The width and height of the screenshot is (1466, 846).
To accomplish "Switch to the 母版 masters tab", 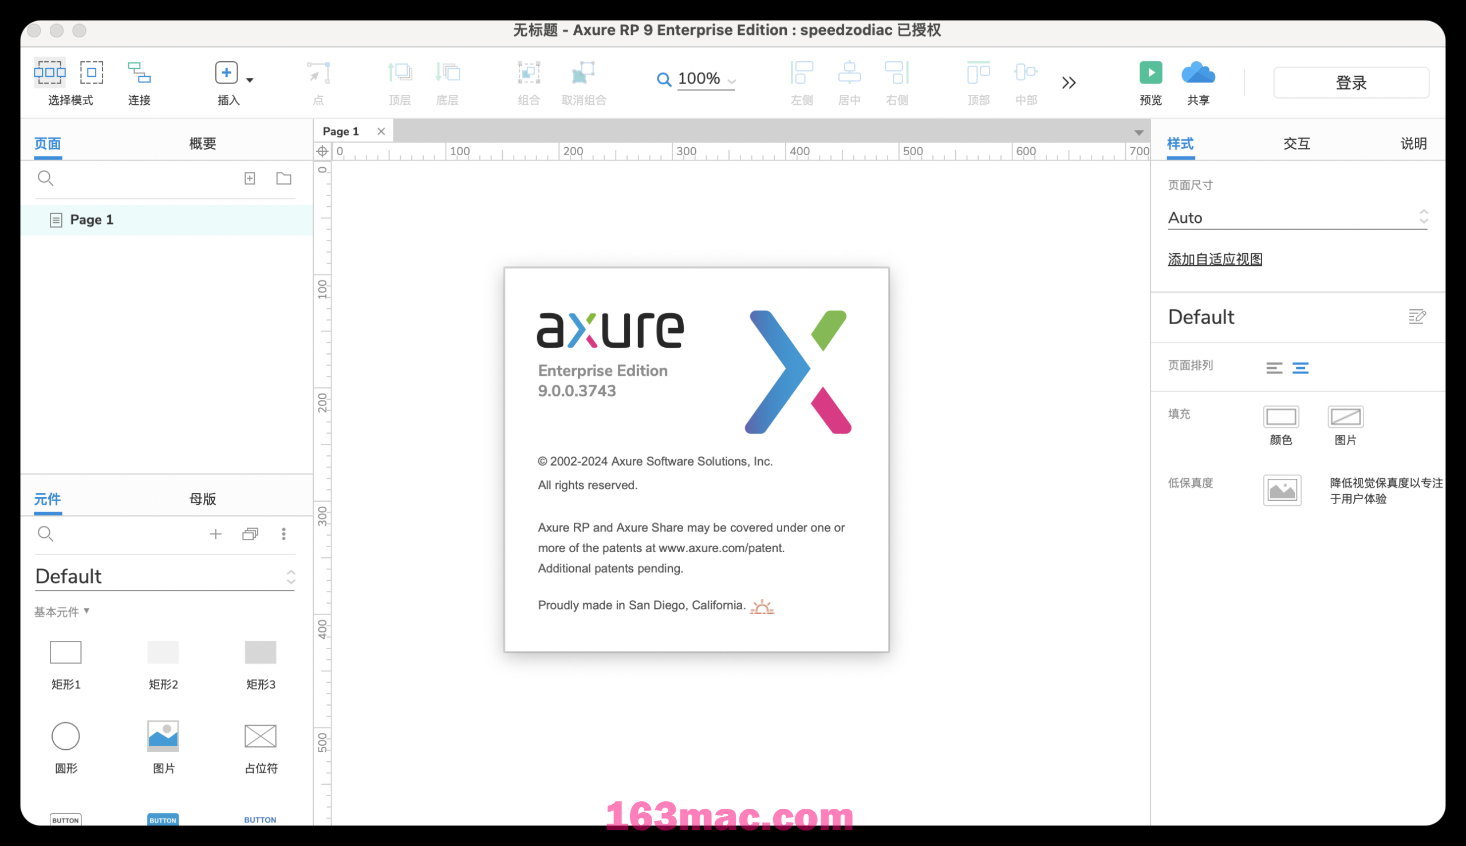I will (203, 499).
